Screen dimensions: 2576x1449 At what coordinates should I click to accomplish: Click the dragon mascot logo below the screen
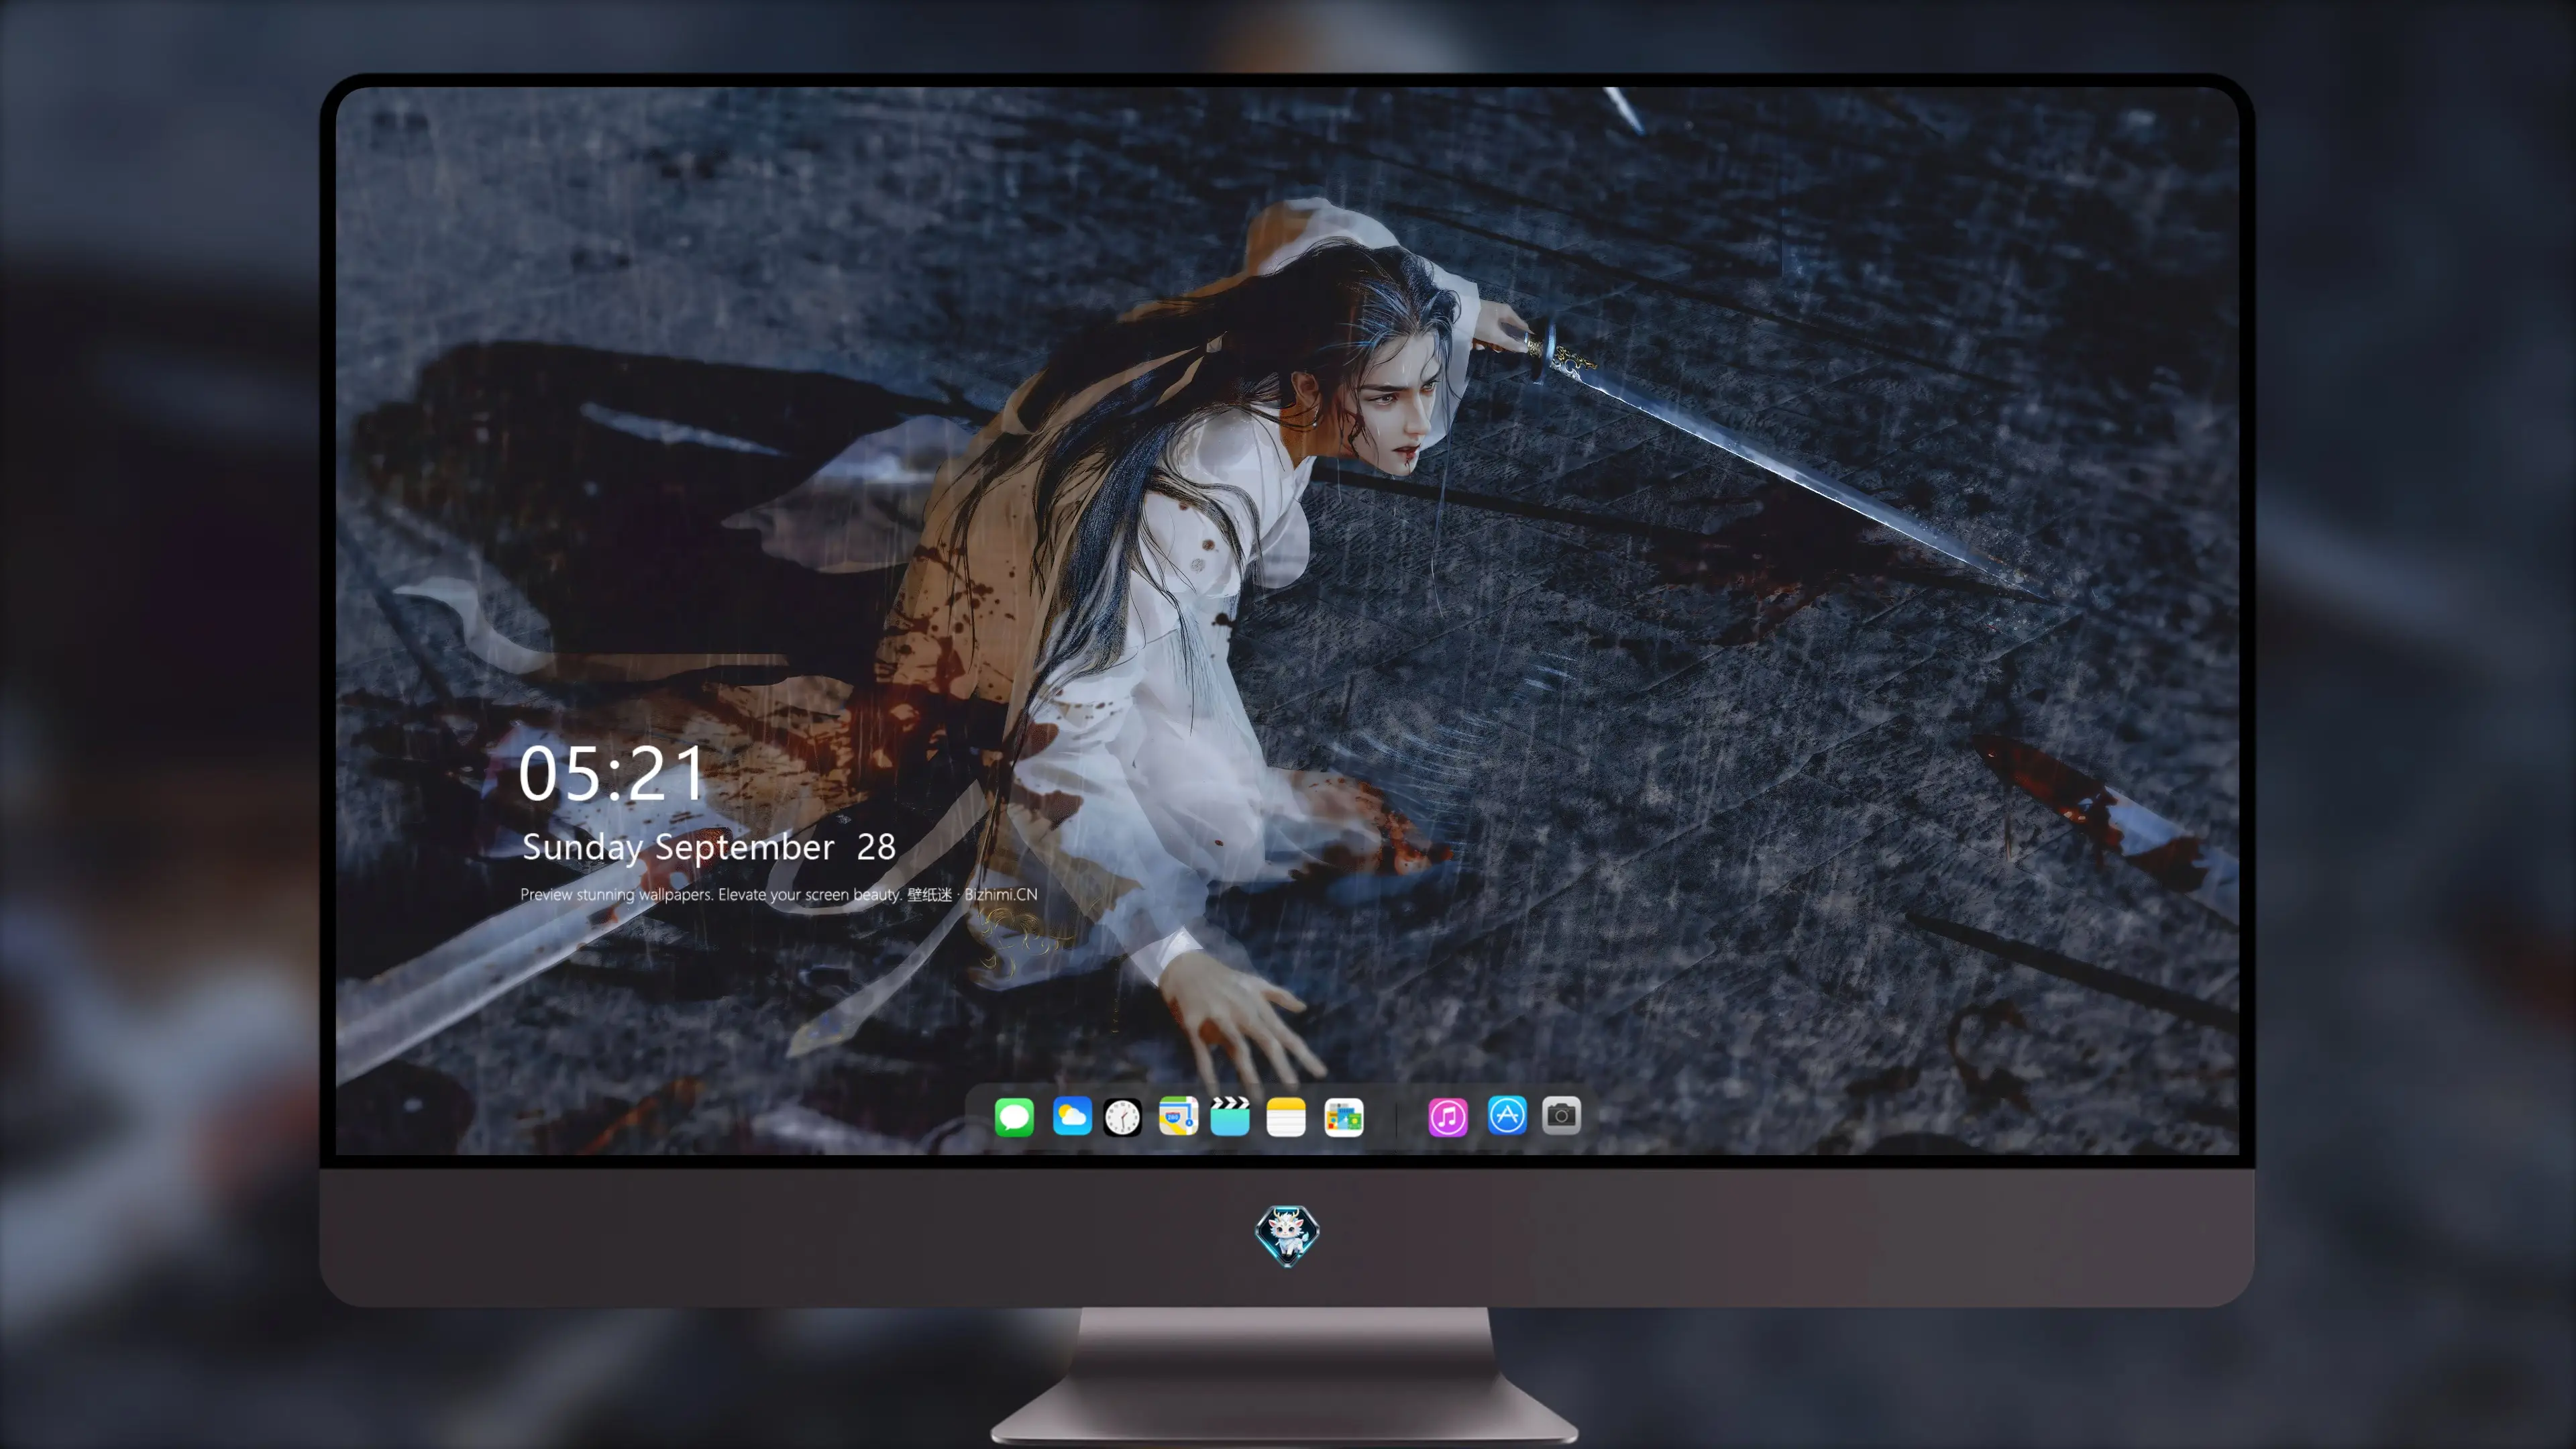(1287, 1235)
